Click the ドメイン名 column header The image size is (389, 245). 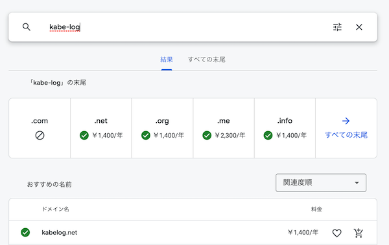coord(56,209)
